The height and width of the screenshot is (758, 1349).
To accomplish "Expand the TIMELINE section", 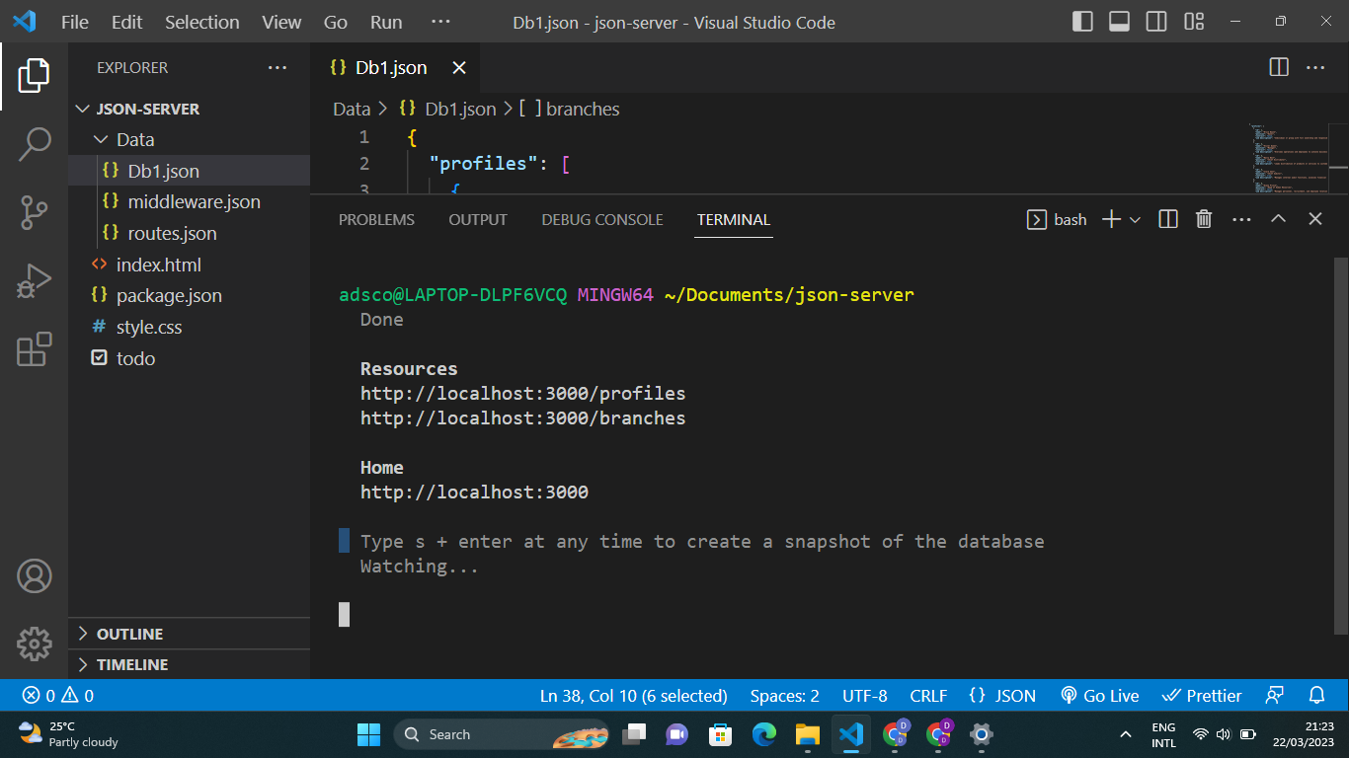I will [190, 664].
